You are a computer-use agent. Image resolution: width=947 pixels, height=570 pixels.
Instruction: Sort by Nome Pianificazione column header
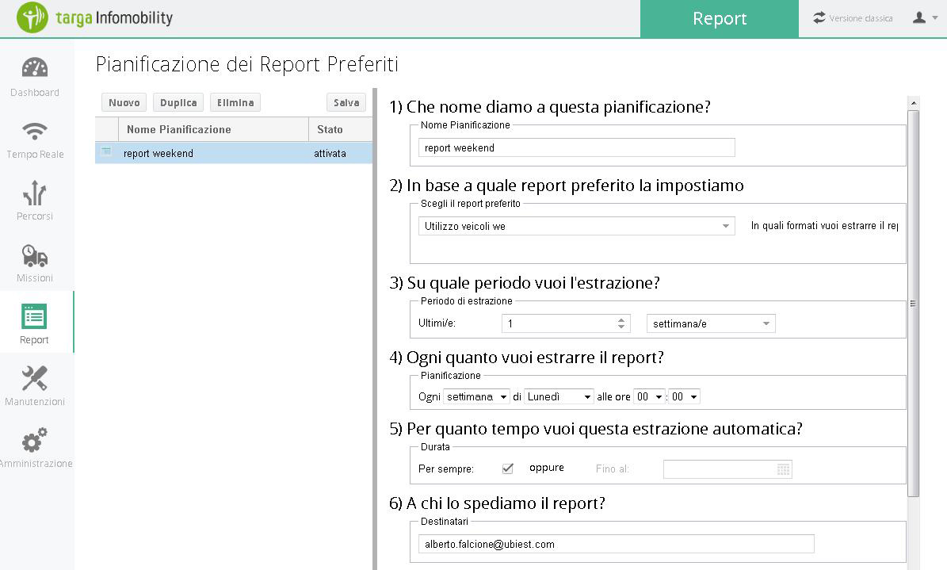click(213, 129)
